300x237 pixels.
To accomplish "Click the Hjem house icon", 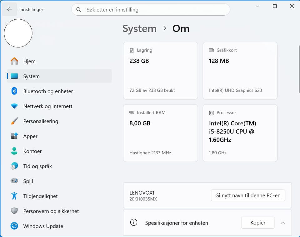I will pyautogui.click(x=14, y=61).
